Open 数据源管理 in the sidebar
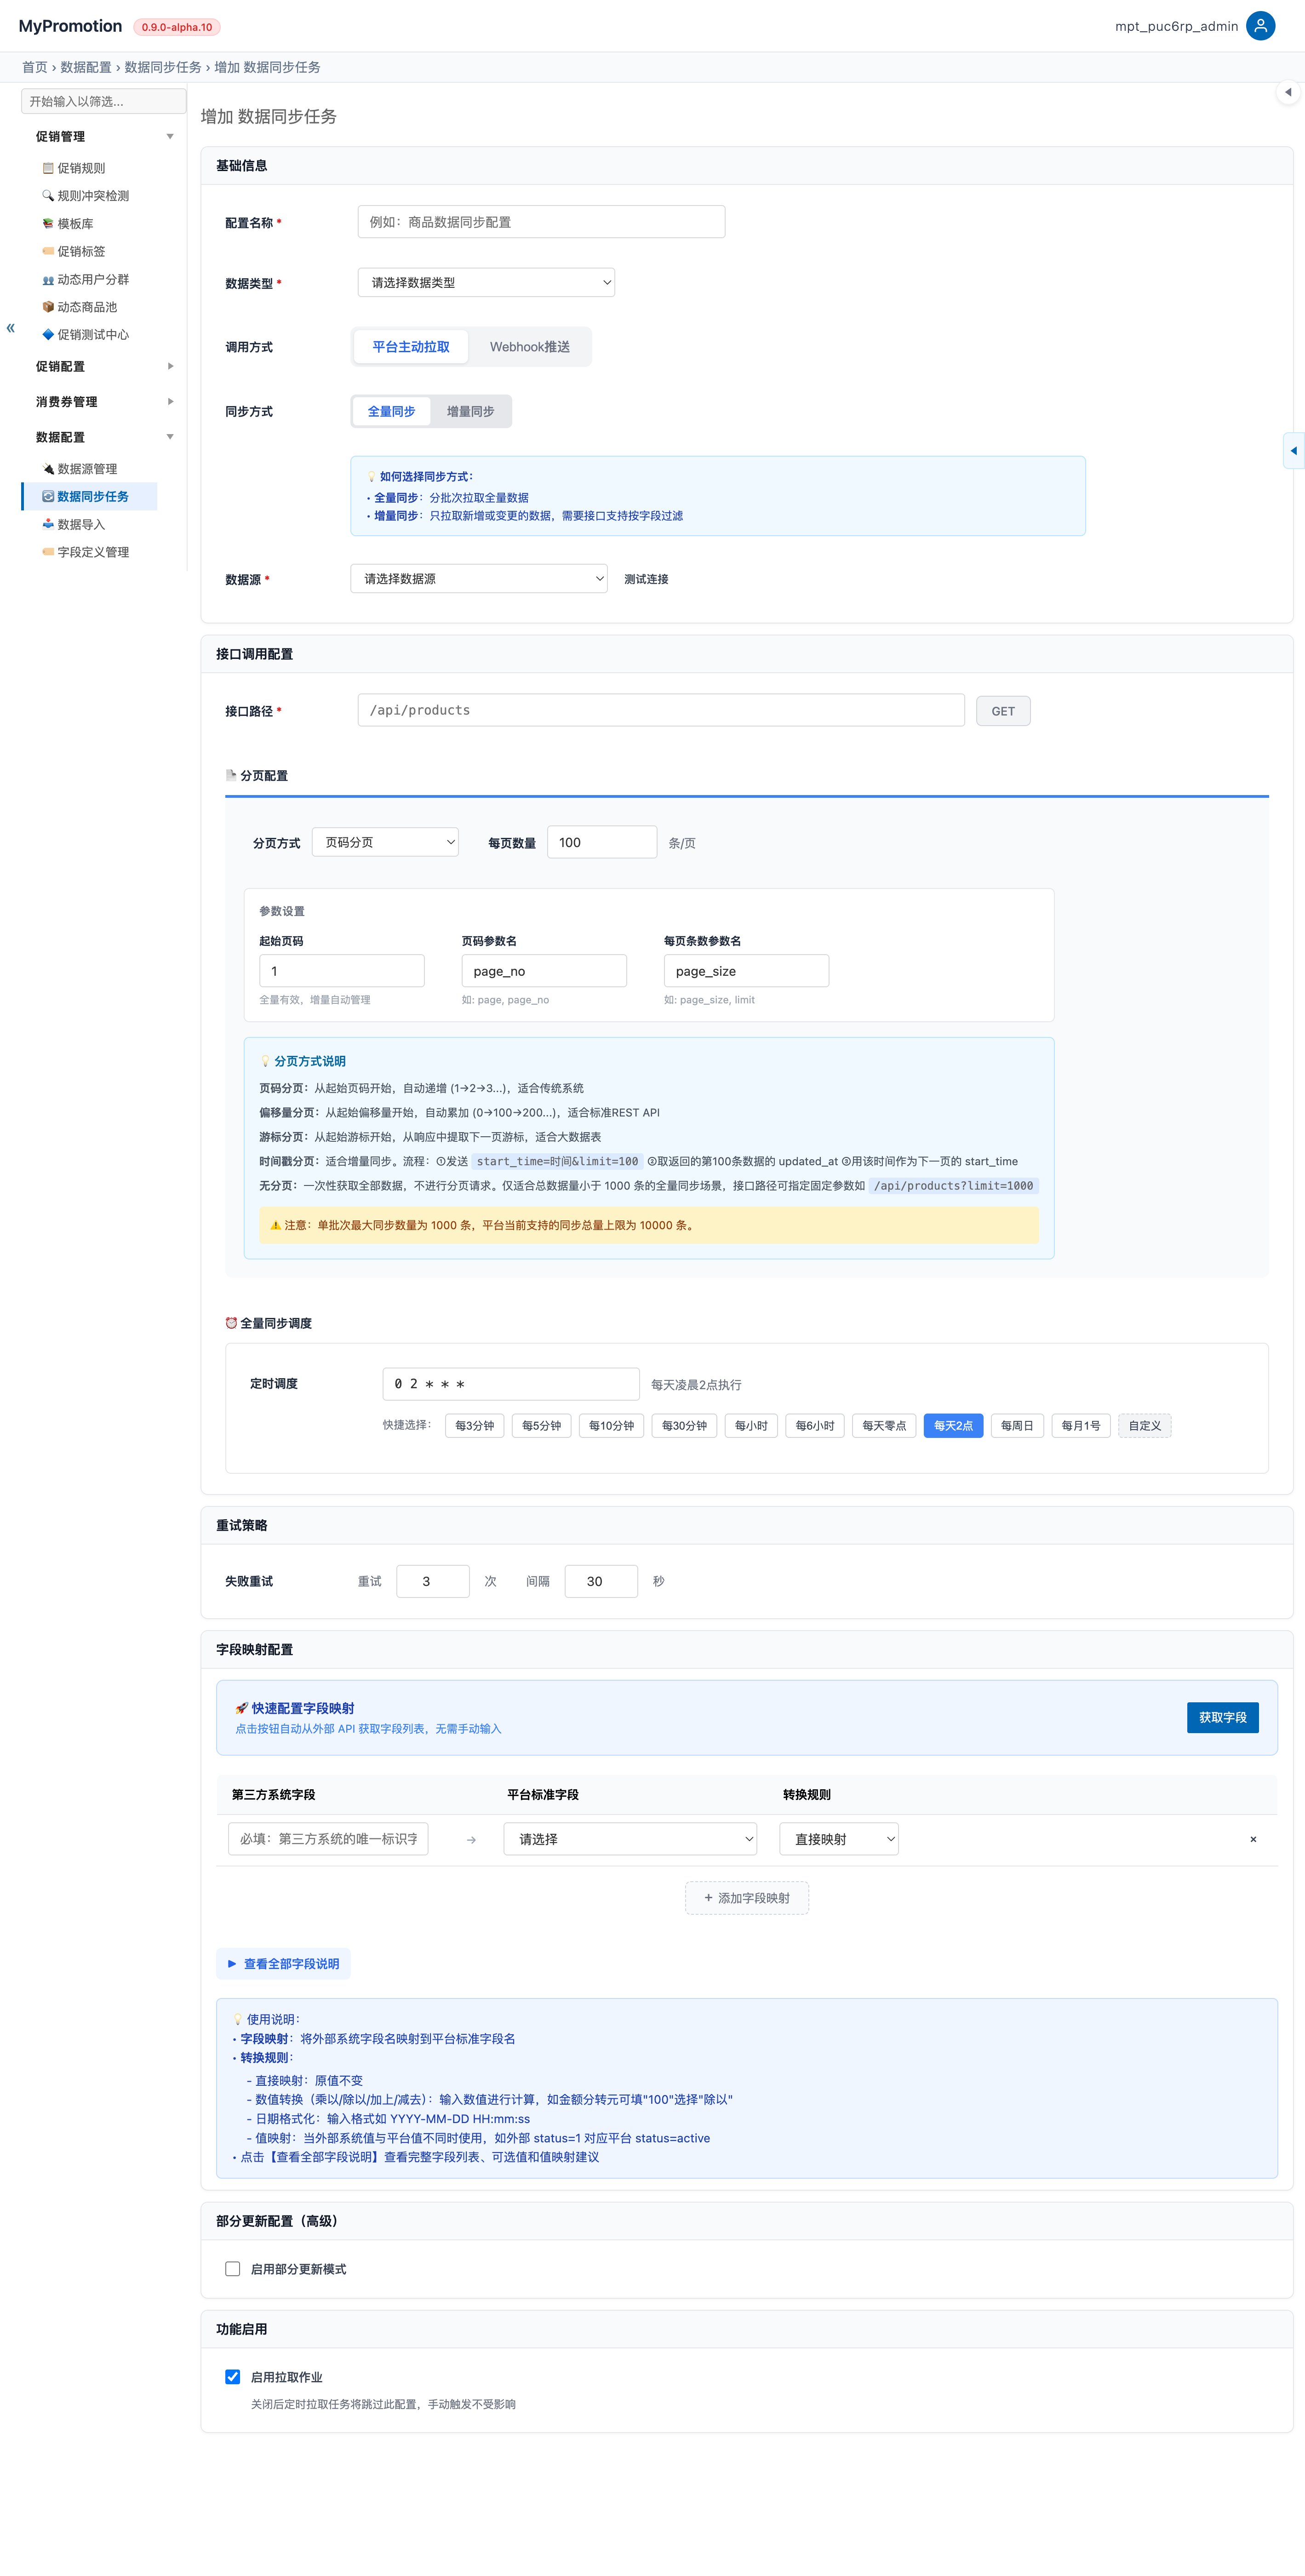Viewport: 1305px width, 2576px height. coord(87,469)
